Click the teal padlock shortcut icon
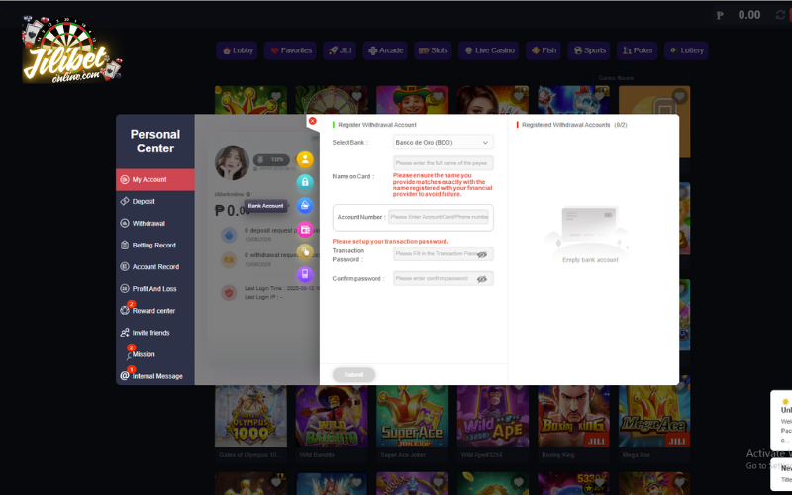This screenshot has height=495, width=792. [305, 182]
